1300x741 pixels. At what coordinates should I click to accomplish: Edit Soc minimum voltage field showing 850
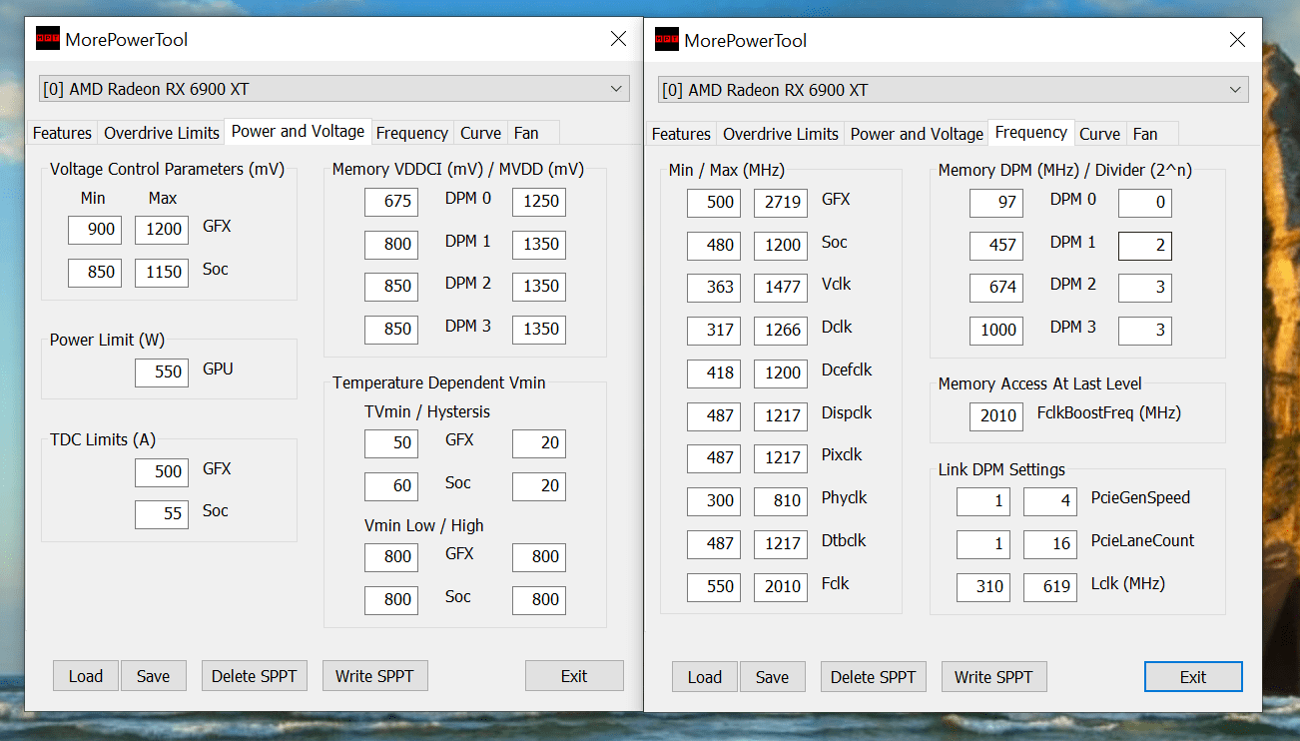[95, 273]
